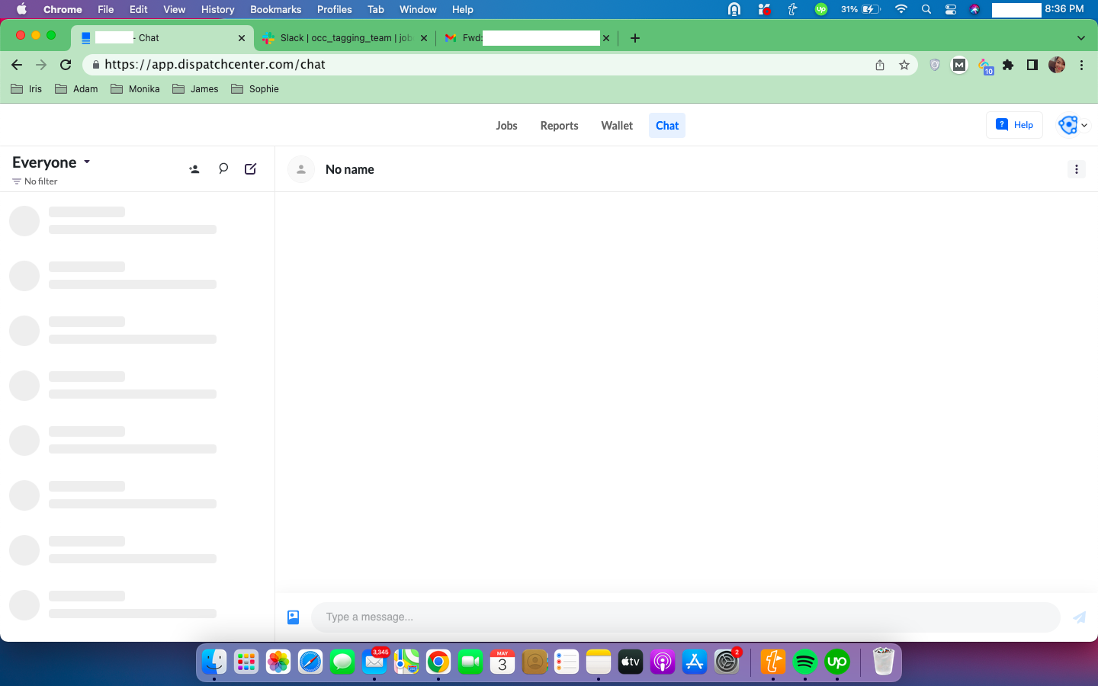
Task: Open Chrome three-dot menu
Action: 1081,65
